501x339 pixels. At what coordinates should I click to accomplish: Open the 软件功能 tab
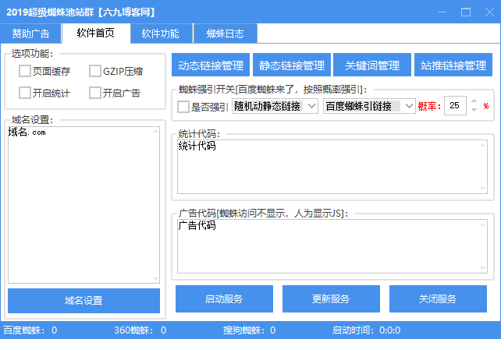tap(161, 34)
